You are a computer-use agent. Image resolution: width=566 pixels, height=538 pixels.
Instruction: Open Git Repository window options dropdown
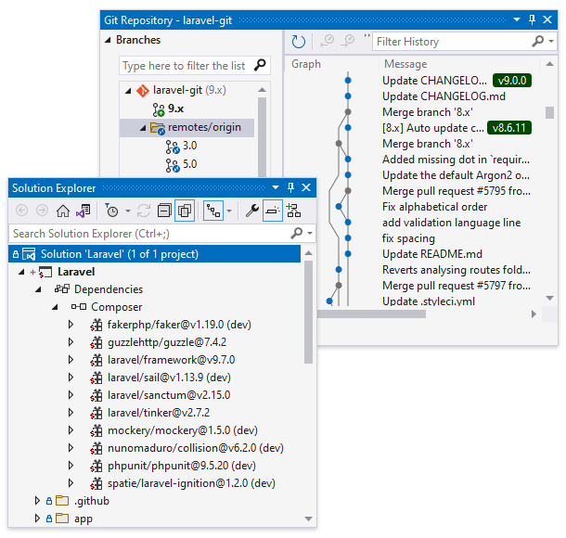click(x=517, y=19)
